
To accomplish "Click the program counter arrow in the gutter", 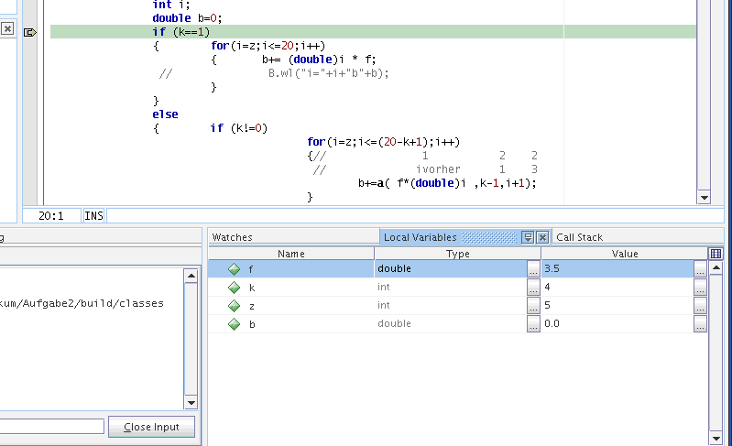I will click(x=29, y=32).
